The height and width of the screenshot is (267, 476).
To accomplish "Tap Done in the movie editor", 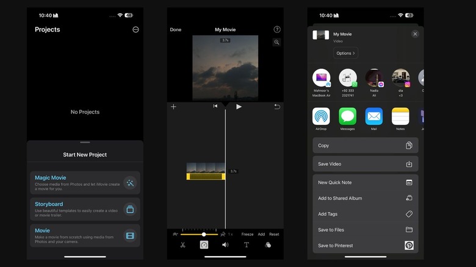I will 176,29.
